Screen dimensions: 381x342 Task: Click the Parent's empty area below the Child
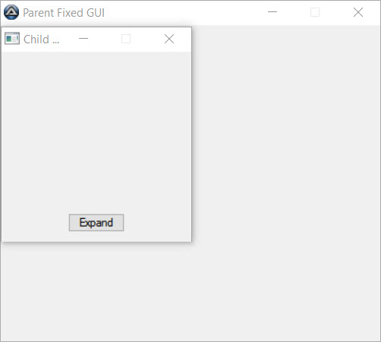[190, 291]
